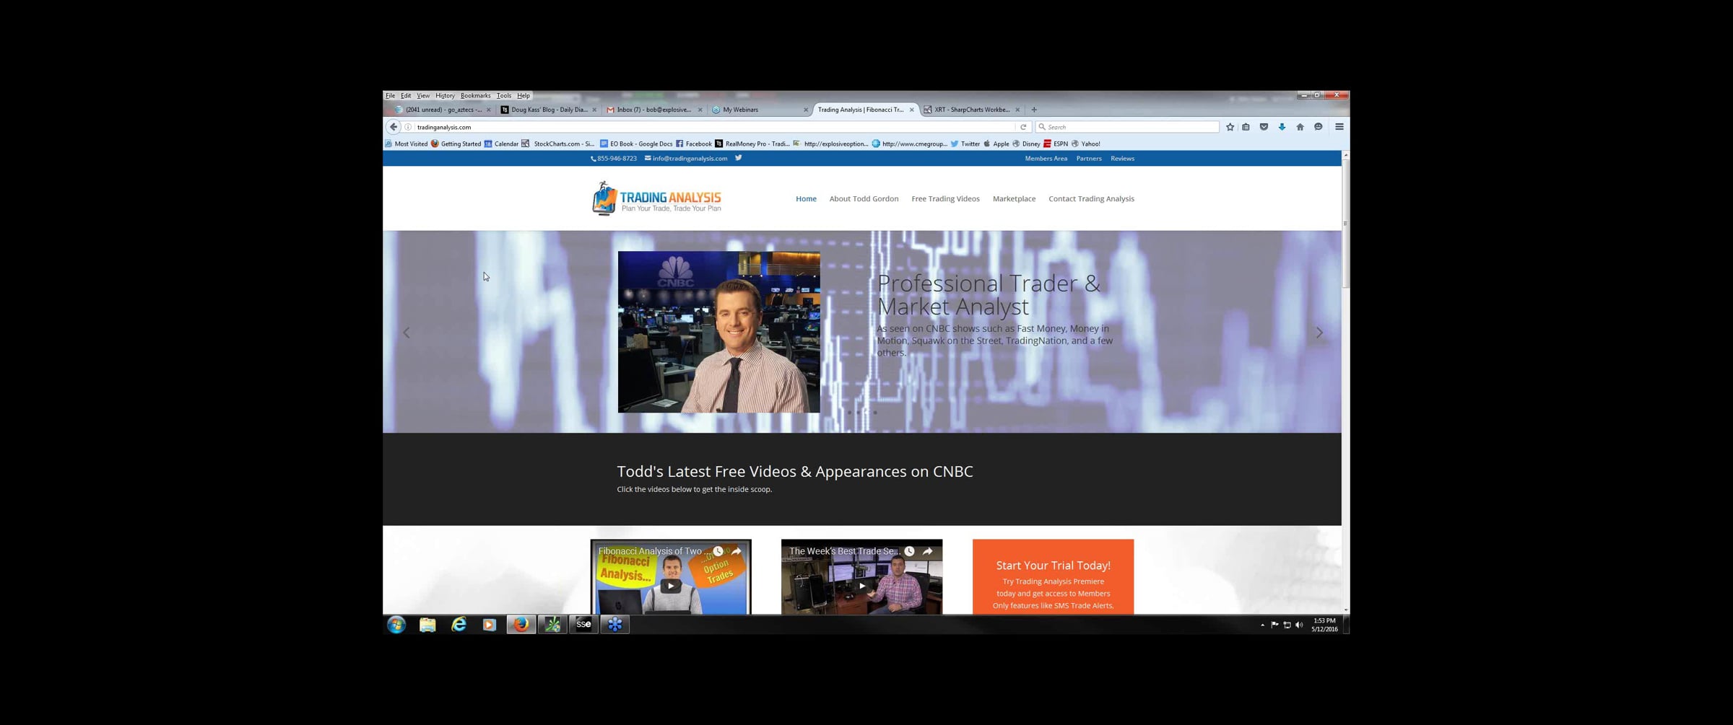Viewport: 1733px width, 725px height.
Task: Watch later icon on Fibonacci Analysis video
Action: click(718, 551)
